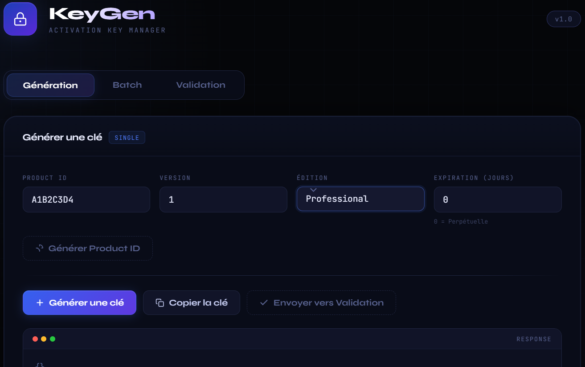Click the green dot in response panel
This screenshot has height=367, width=585.
[x=53, y=339]
